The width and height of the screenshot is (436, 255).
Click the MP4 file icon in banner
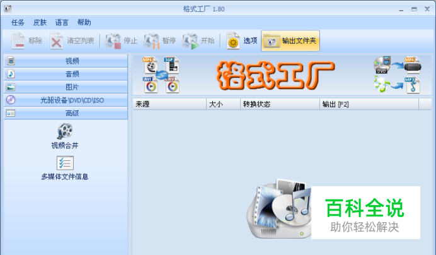pos(150,65)
